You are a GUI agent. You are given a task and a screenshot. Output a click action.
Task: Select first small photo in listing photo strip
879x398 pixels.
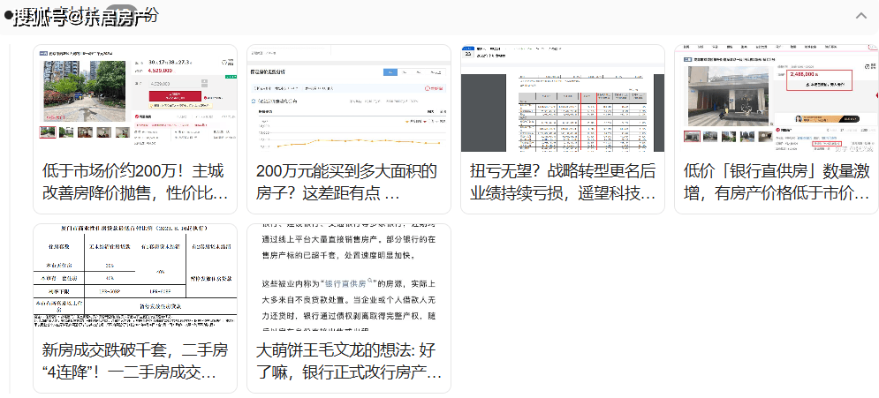[x=48, y=132]
